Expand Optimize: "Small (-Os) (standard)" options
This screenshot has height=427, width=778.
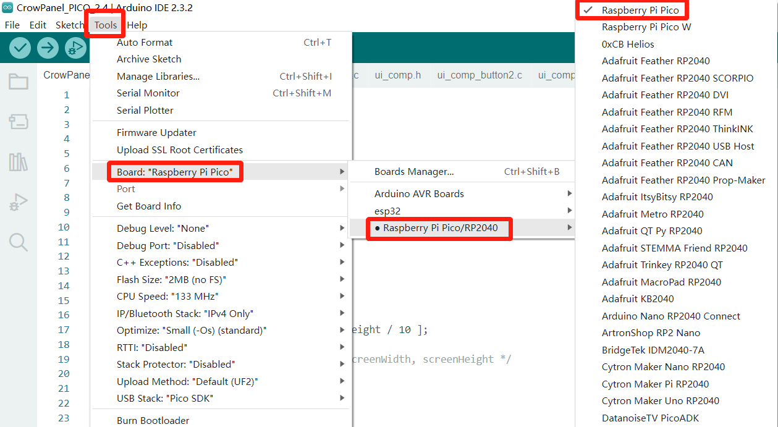pos(222,331)
